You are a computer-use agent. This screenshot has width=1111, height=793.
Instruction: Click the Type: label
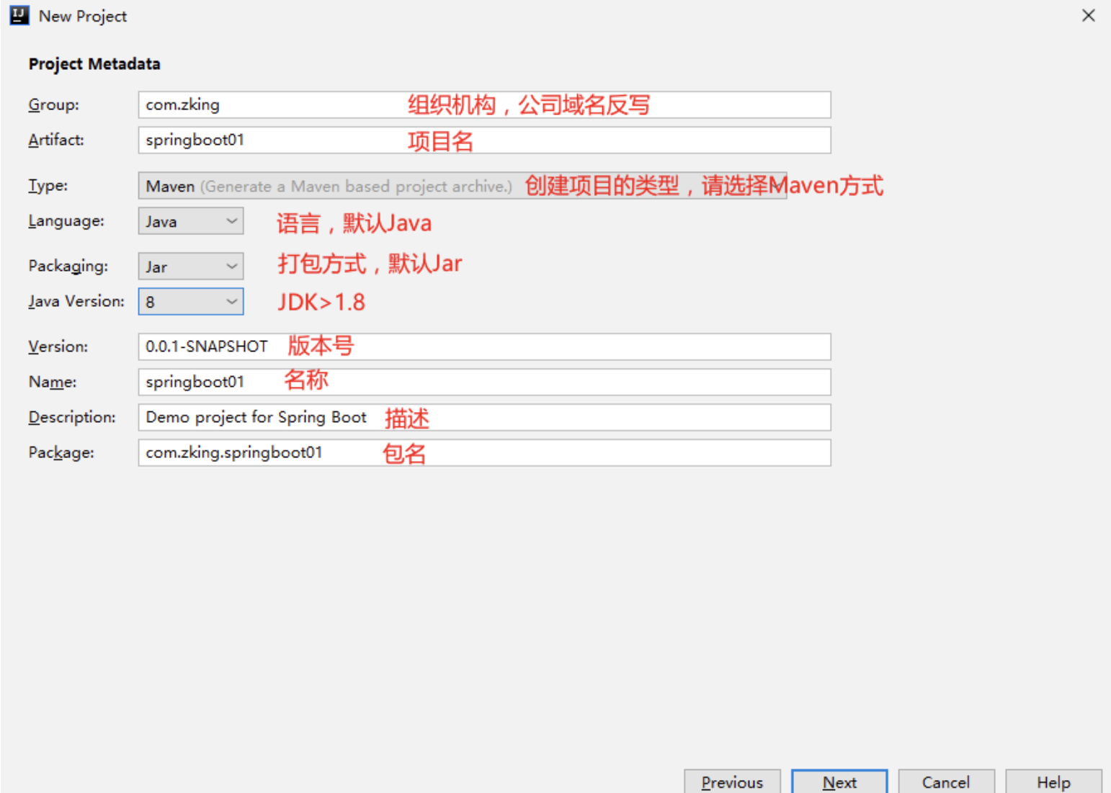48,185
